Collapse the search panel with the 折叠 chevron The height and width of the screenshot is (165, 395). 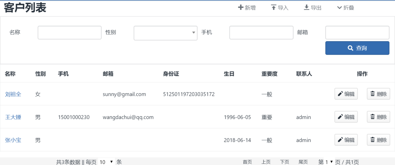(x=340, y=8)
